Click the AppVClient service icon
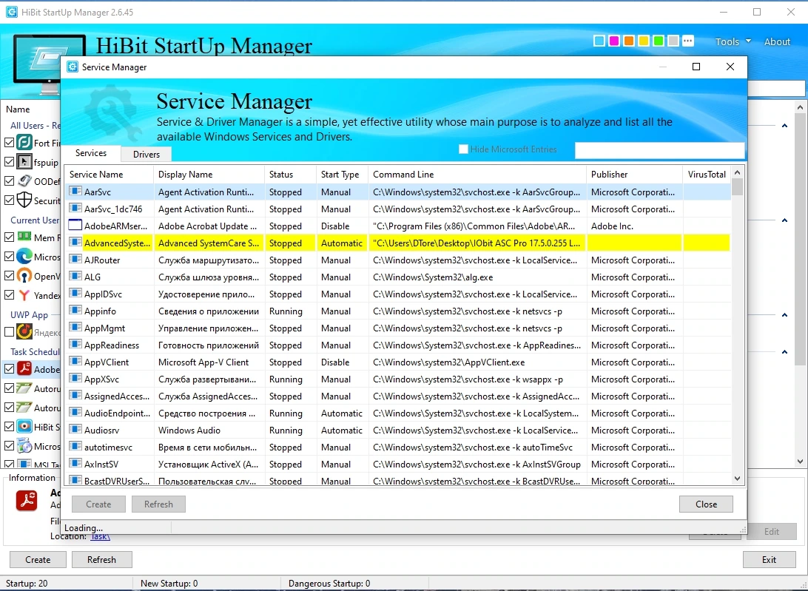 click(x=75, y=362)
